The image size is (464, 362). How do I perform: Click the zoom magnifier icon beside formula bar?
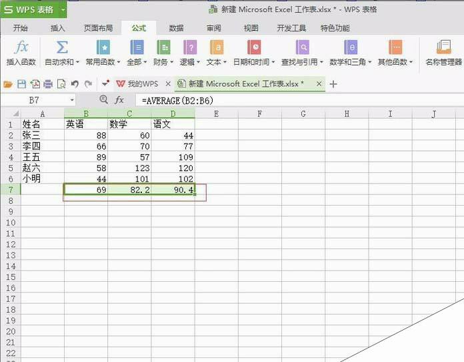coord(103,100)
